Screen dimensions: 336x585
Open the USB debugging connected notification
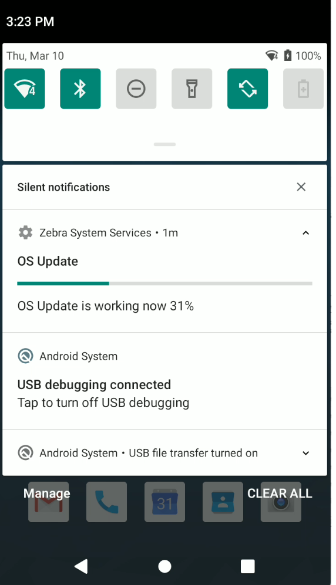tap(164, 381)
